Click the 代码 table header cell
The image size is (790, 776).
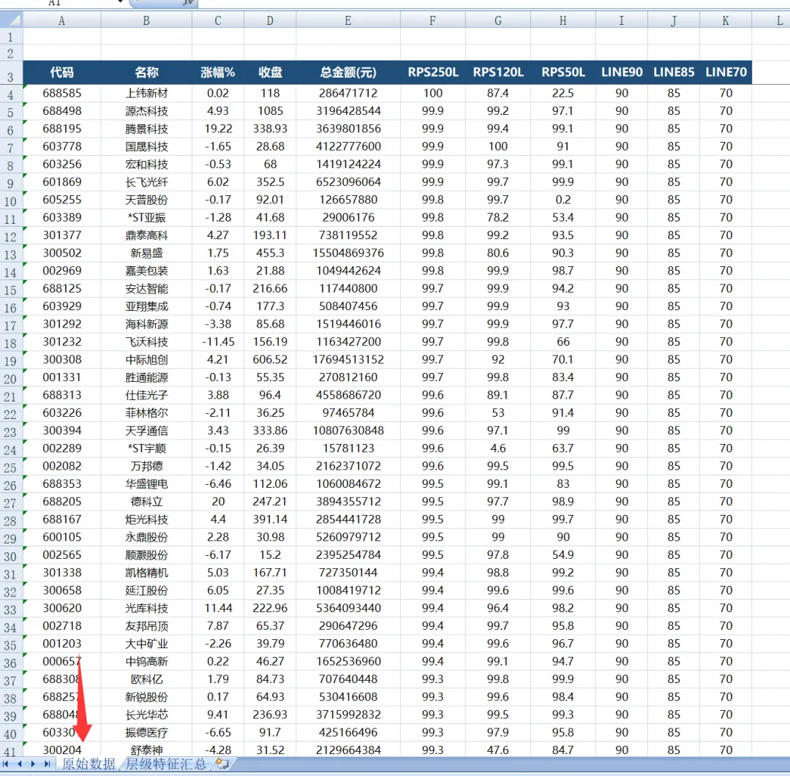click(x=61, y=72)
